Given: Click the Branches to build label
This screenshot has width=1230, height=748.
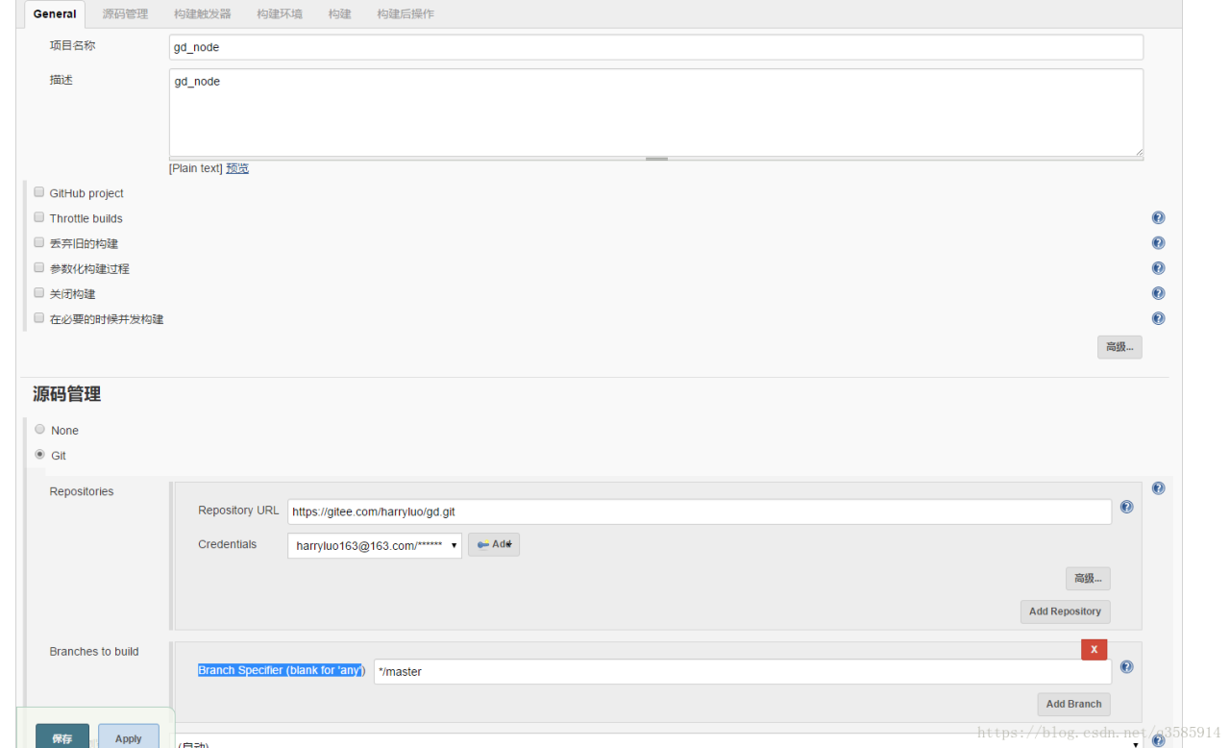Looking at the screenshot, I should 94,651.
